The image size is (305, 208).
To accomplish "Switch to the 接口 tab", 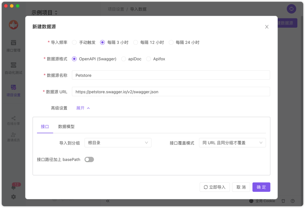I will tap(45, 127).
